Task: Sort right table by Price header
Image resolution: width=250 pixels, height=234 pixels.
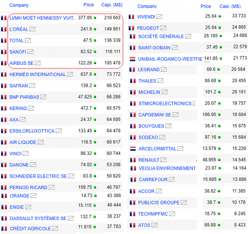Action: 206,6
